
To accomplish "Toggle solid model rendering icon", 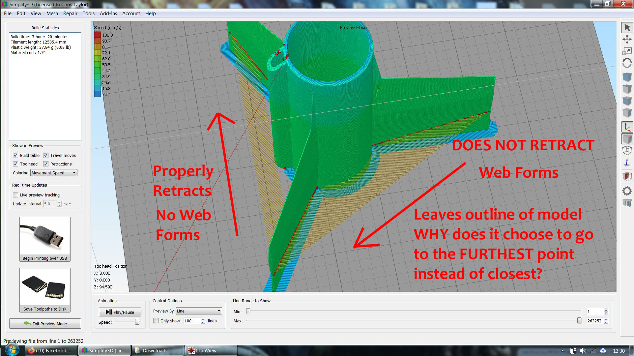I will [x=627, y=139].
